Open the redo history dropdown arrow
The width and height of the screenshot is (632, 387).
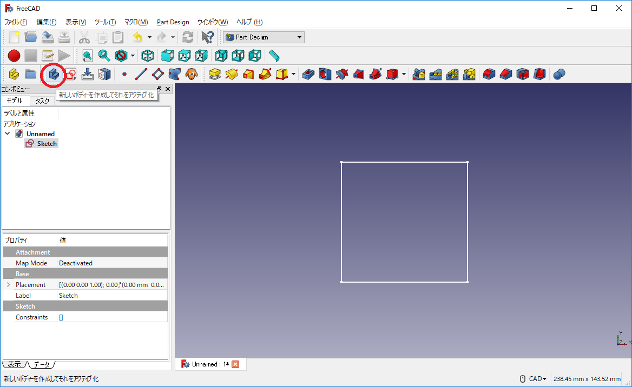[173, 37]
